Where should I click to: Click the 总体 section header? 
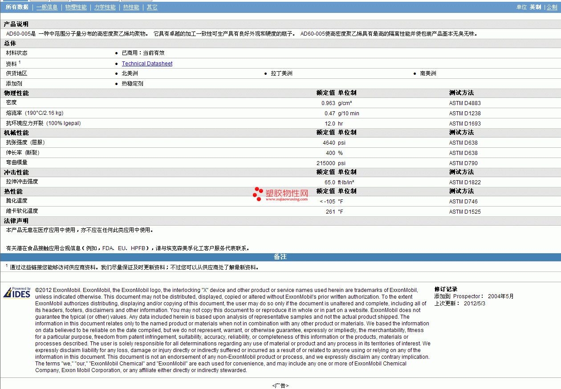pyautogui.click(x=10, y=43)
